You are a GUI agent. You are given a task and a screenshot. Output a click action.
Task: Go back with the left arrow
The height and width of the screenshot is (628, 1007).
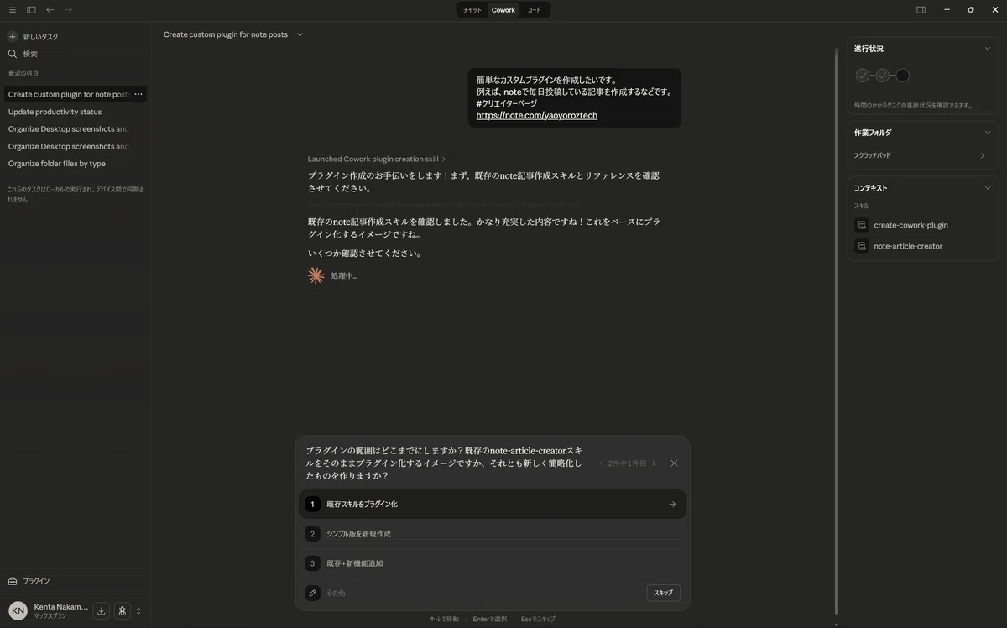(50, 10)
